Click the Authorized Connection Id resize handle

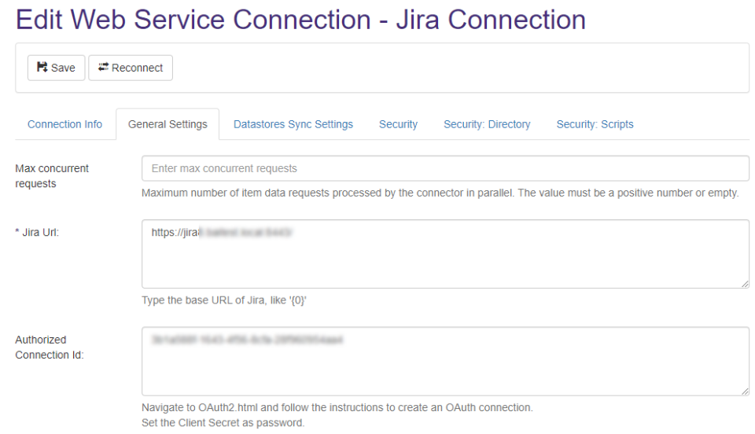point(745,391)
